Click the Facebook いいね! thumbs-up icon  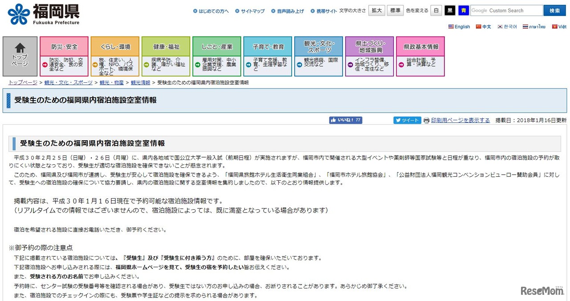pos(334,120)
